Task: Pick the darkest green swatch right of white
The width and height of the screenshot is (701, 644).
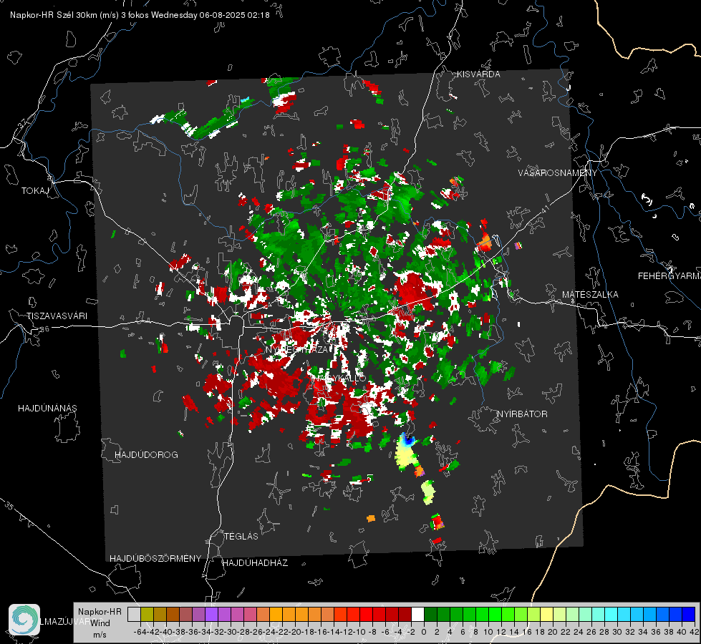Action: (430, 614)
